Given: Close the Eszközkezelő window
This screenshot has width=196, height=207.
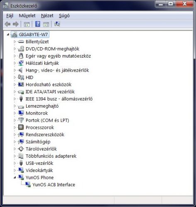Looking at the screenshot, I should click(184, 4).
